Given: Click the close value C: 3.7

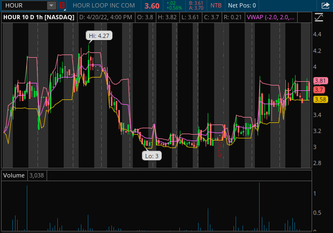Looking at the screenshot, I should pos(211,17).
